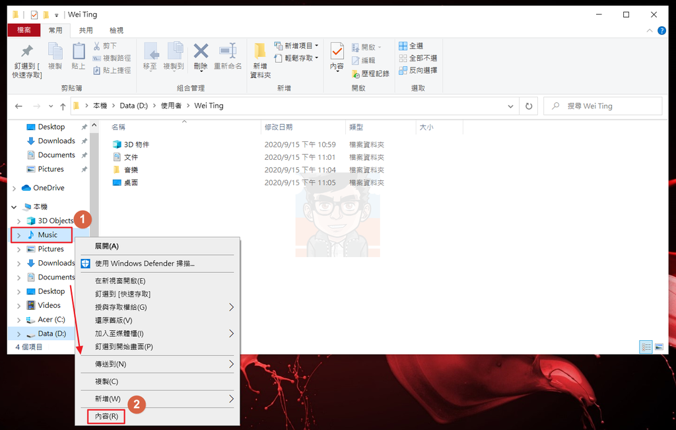Collapse the ribbon with the chevron
676x430 pixels.
650,30
